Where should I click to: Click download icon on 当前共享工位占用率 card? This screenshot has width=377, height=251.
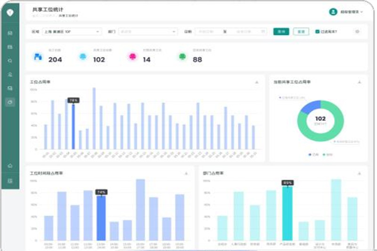(359, 82)
